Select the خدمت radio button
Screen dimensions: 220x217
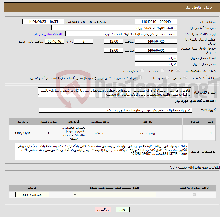(x=162, y=71)
